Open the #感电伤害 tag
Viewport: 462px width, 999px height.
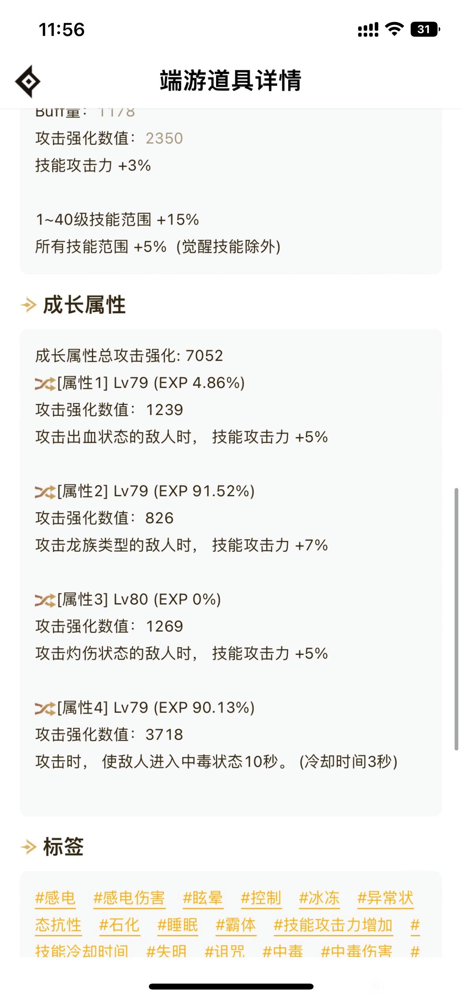tap(129, 898)
